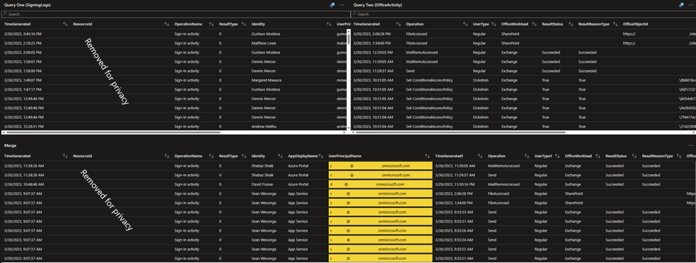Select David Frazee's highlighted UserPrincipalName cell
Image resolution: width=696 pixels, height=263 pixels.
pos(380,184)
